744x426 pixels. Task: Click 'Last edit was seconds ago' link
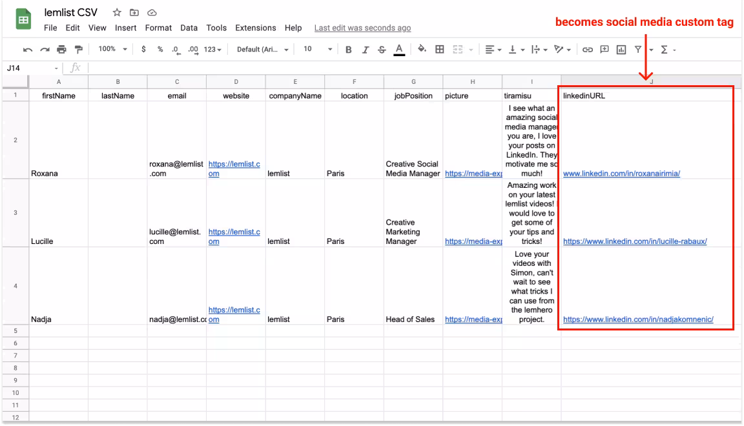click(x=362, y=28)
